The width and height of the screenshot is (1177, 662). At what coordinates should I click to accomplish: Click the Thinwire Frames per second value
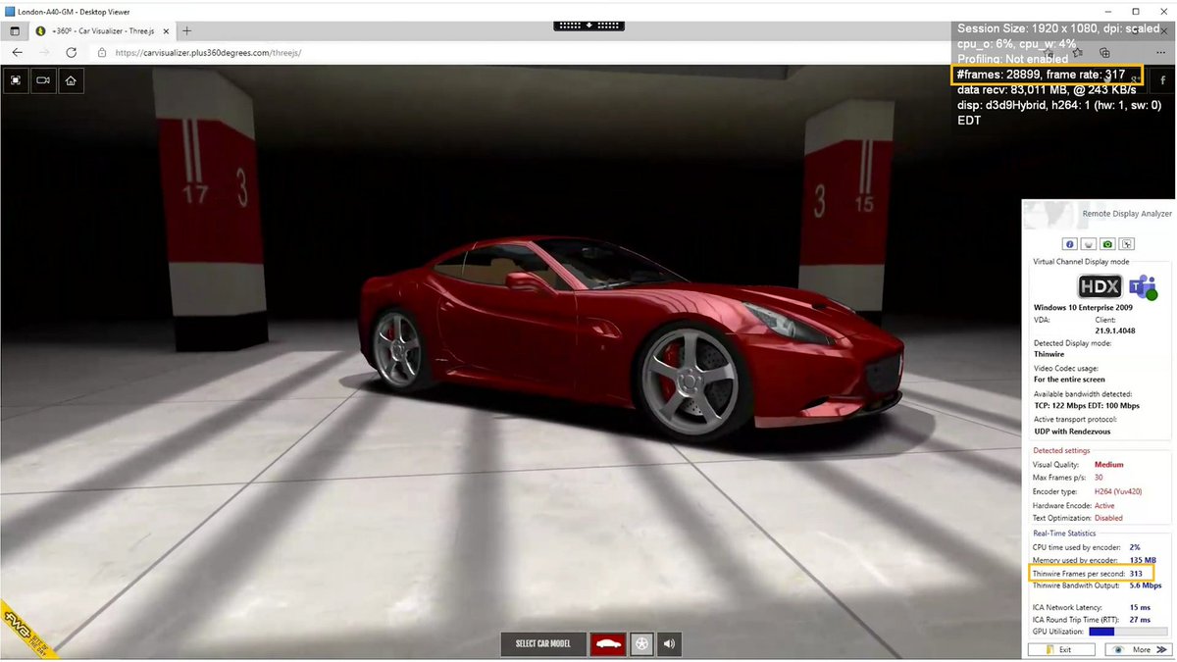pyautogui.click(x=1136, y=574)
